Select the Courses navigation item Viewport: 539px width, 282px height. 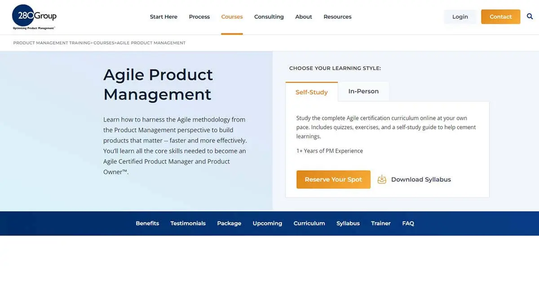pyautogui.click(x=232, y=17)
